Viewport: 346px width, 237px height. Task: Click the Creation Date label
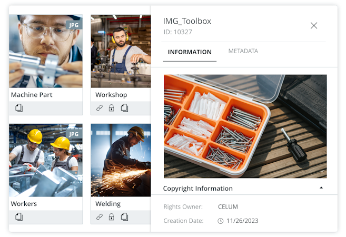184,221
